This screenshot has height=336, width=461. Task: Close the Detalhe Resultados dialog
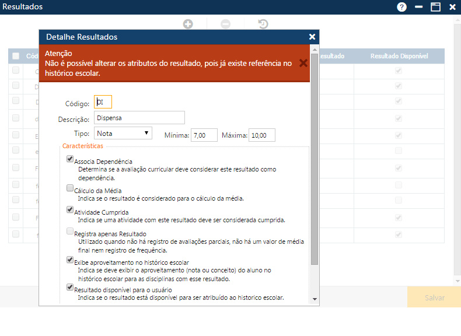312,37
